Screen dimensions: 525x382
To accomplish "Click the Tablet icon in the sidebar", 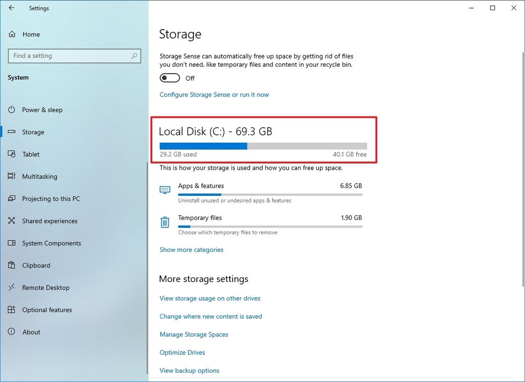I will point(12,154).
